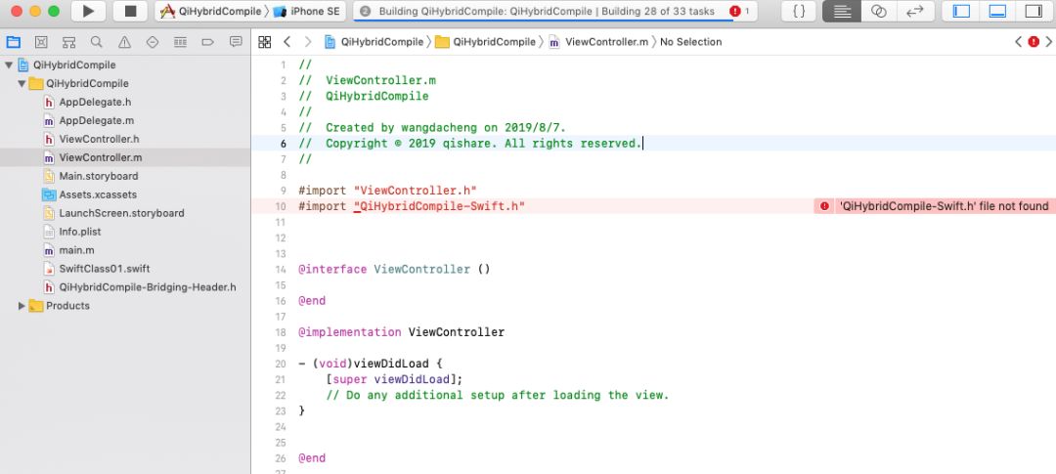Select the Standard editor mode
Viewport: 1056px width, 474px height.
pyautogui.click(x=841, y=12)
